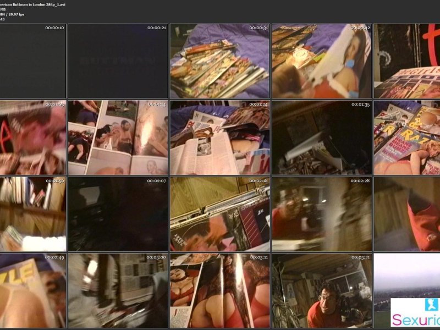This screenshot has width=440, height=330.
Task: Open the record-crate frame at 00:02:18
Action: point(219,214)
